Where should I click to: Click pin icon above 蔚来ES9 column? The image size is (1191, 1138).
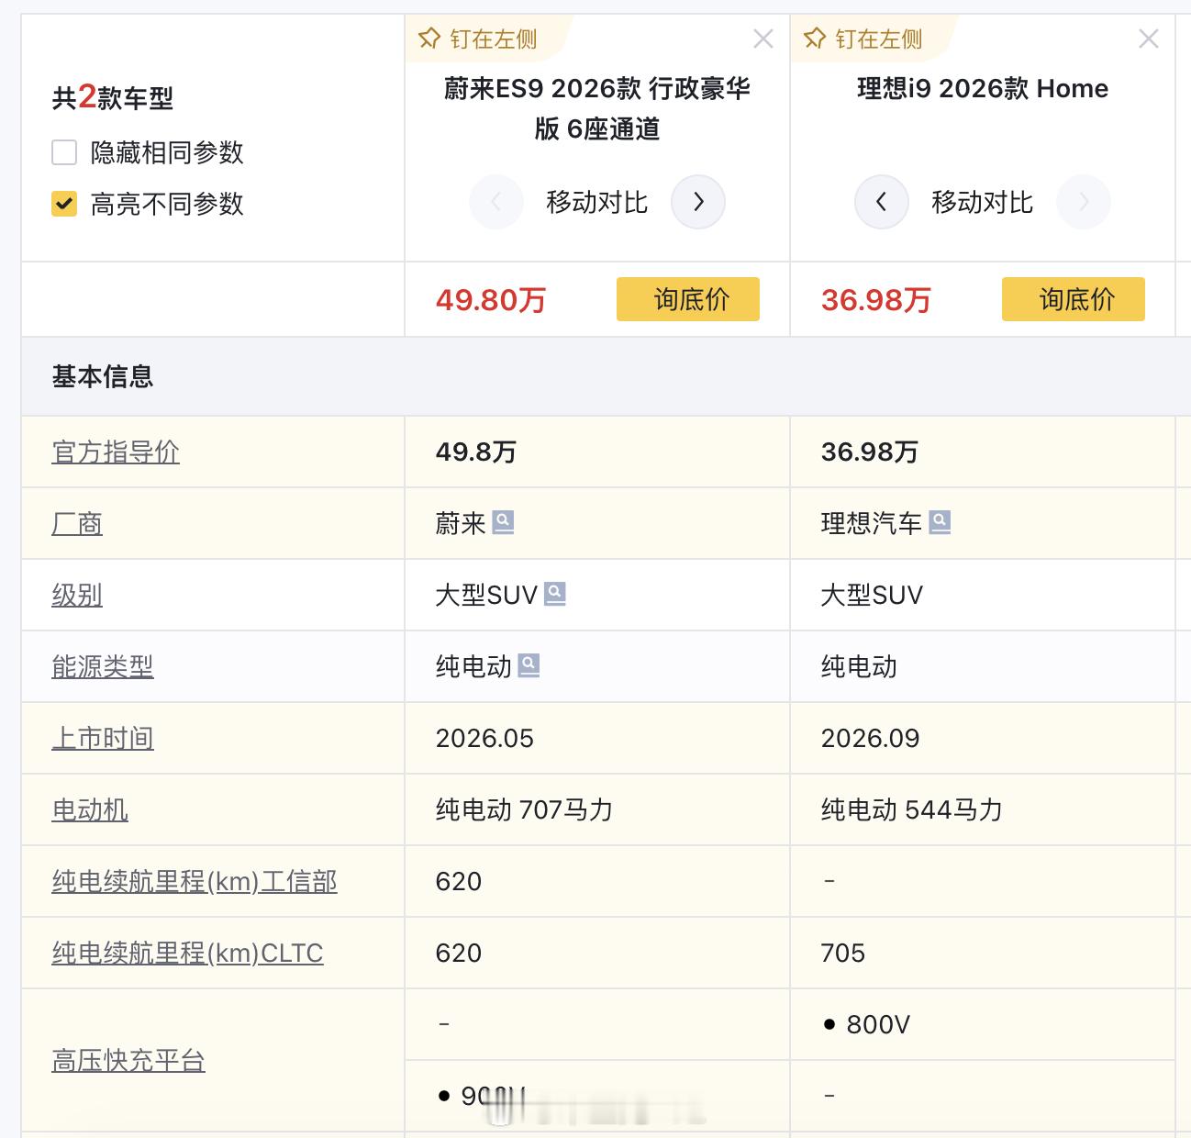pyautogui.click(x=429, y=39)
